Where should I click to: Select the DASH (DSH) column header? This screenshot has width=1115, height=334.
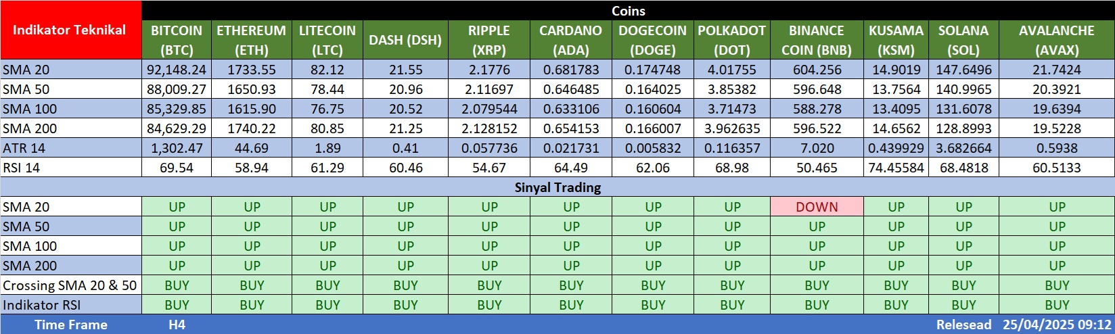(405, 40)
